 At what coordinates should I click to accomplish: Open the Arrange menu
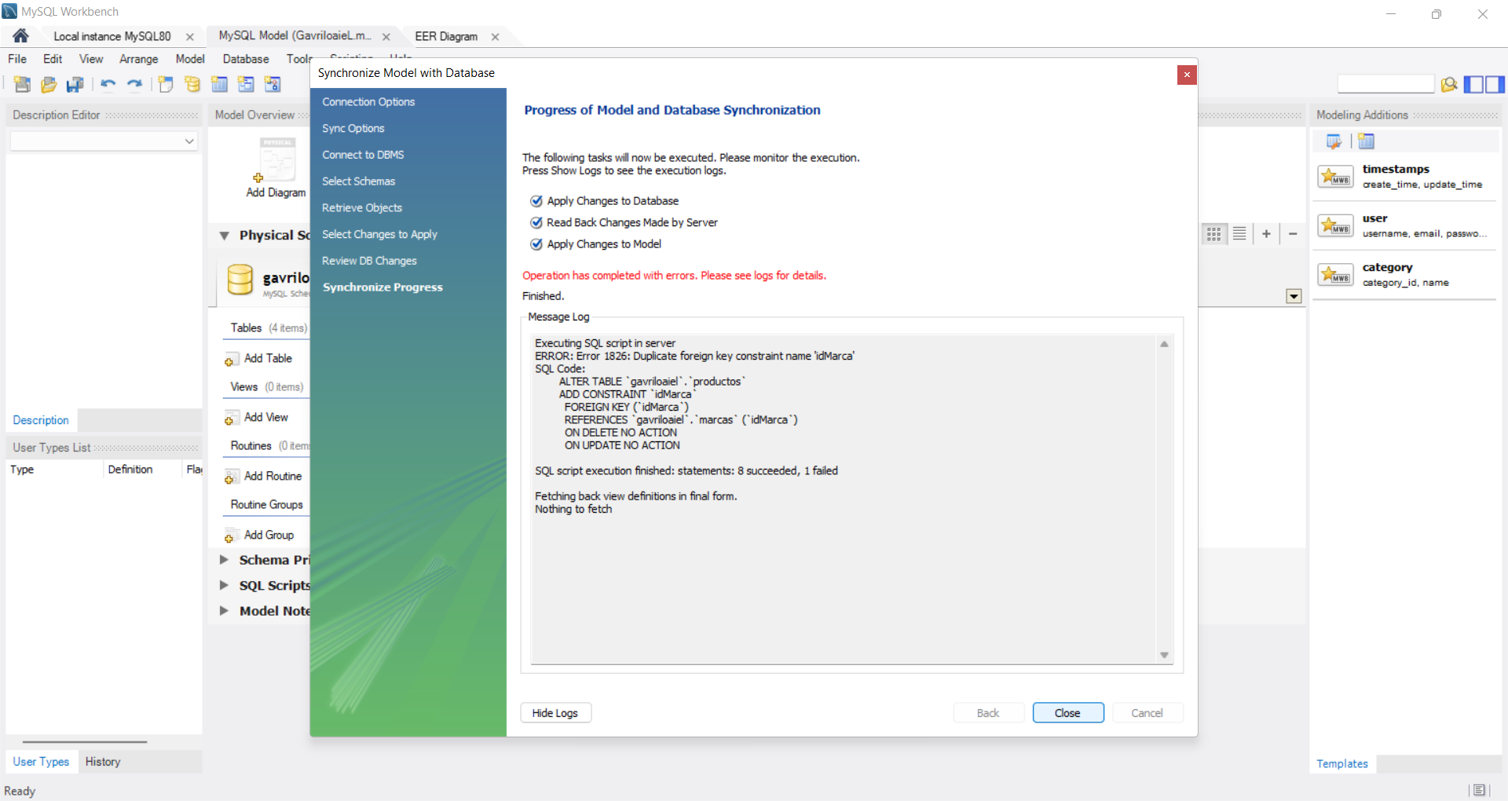click(139, 59)
